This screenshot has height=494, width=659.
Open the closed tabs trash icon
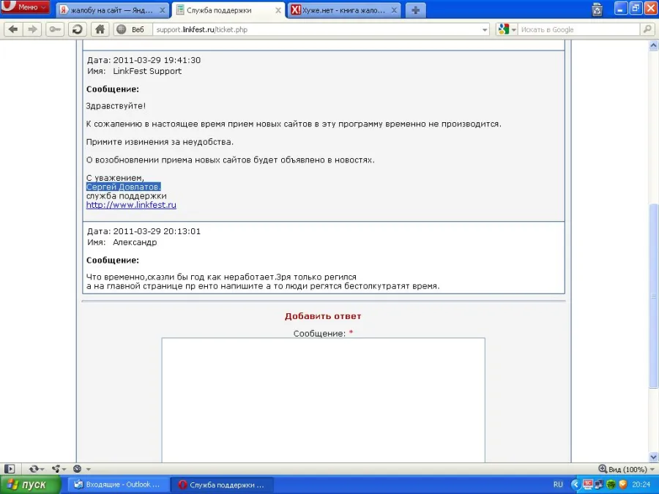tap(597, 10)
